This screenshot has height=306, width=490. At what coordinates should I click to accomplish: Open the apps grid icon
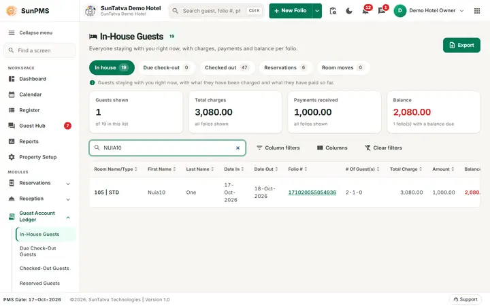click(x=477, y=11)
